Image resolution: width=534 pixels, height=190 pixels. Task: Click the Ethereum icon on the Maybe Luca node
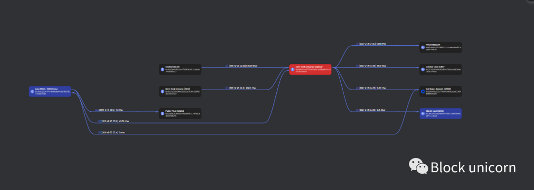423,113
